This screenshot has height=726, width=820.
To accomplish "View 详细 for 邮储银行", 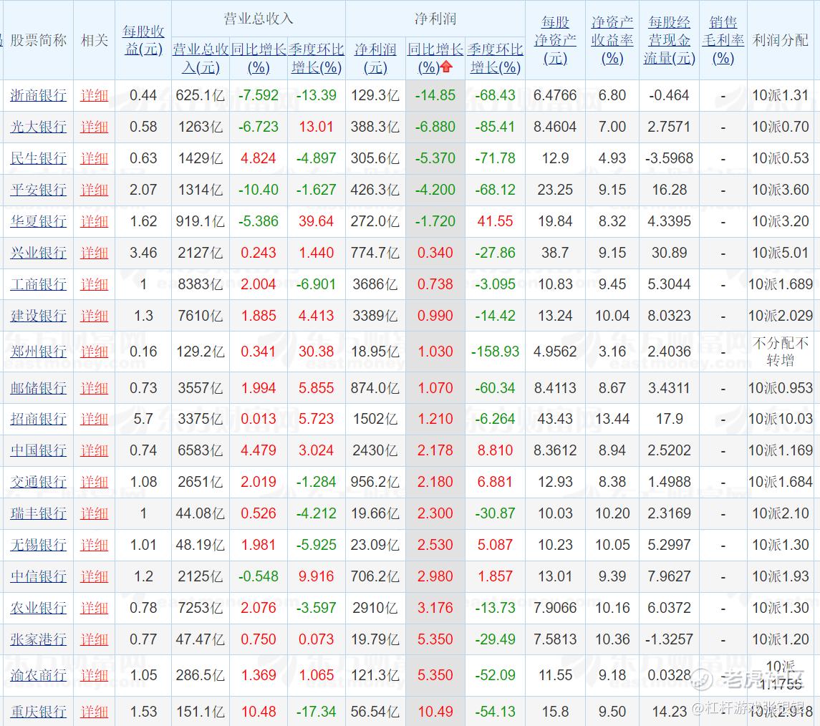I will tap(94, 388).
